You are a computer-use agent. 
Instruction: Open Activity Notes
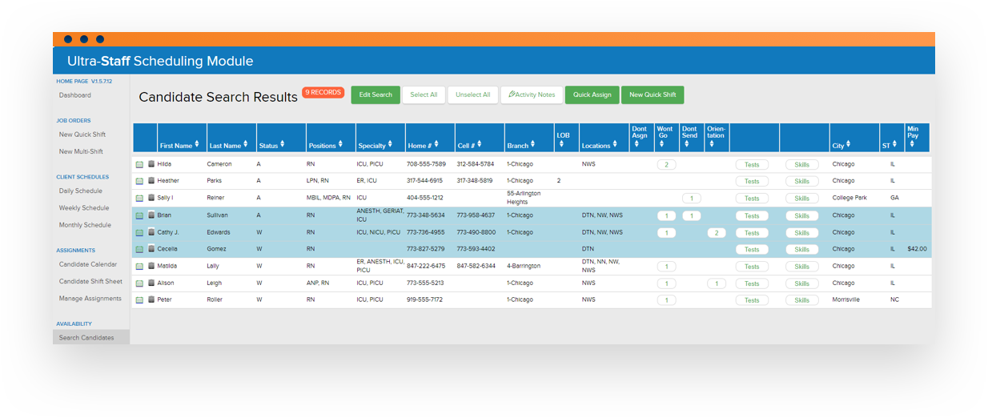[532, 94]
